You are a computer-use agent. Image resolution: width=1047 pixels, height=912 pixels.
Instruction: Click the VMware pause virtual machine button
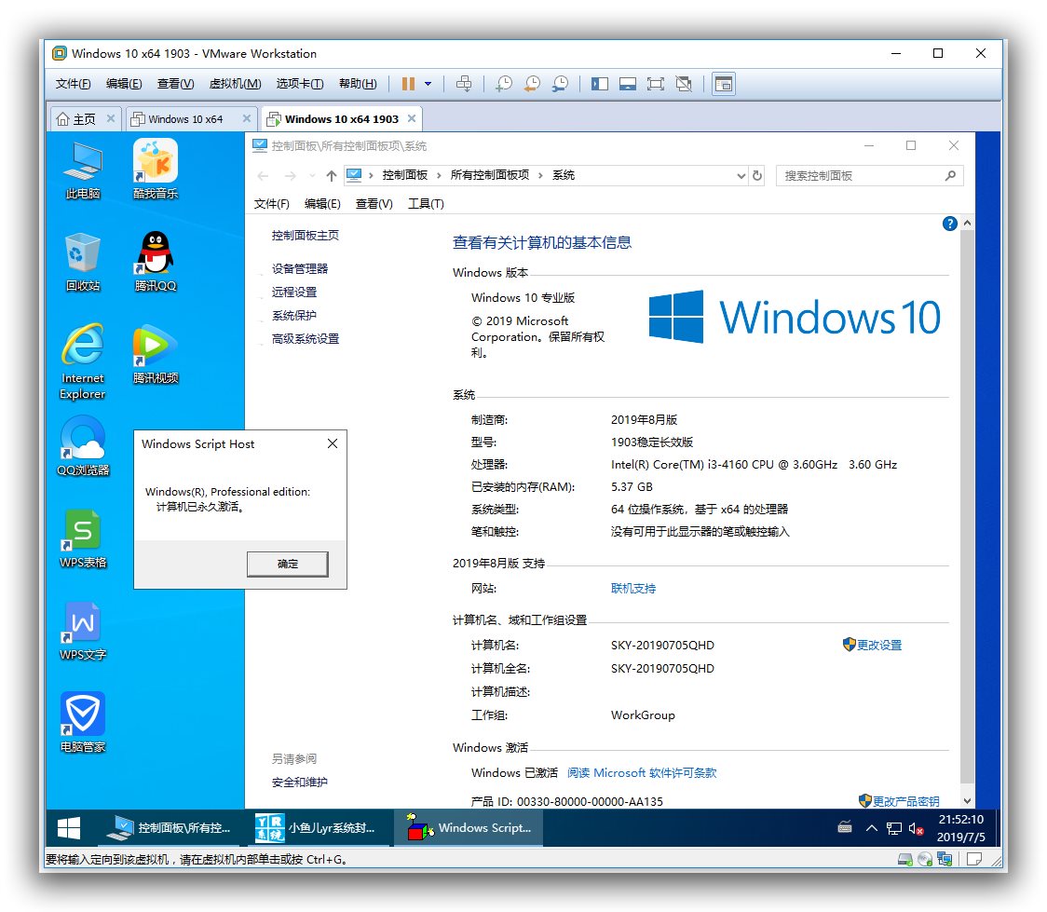tap(408, 84)
